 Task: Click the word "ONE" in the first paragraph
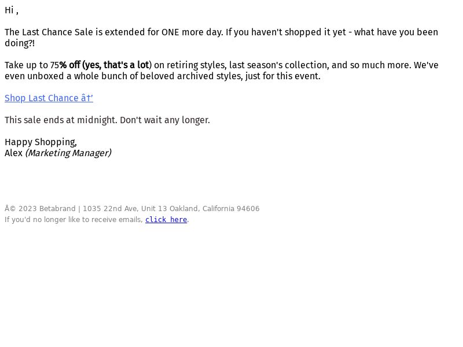(x=170, y=32)
